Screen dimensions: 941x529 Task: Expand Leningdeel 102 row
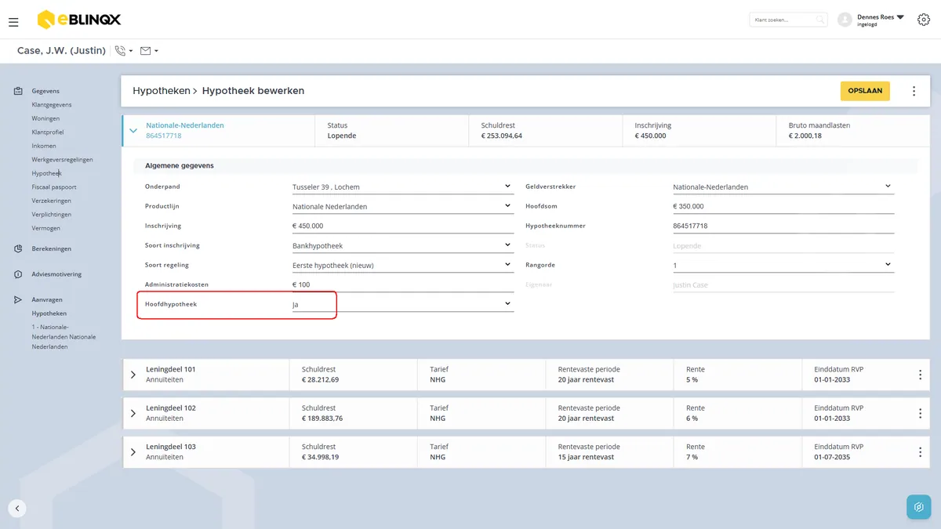click(133, 414)
